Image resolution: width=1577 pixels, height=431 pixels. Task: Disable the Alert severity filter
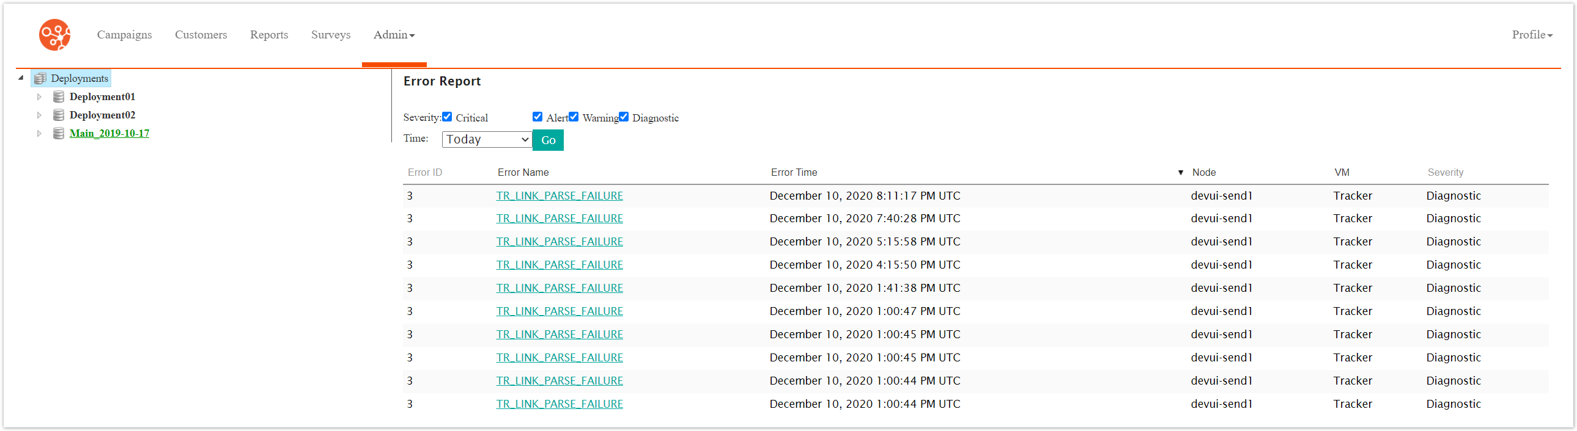[x=537, y=116]
